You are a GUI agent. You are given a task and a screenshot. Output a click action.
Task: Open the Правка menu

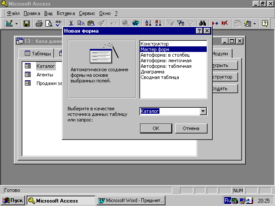pos(32,13)
